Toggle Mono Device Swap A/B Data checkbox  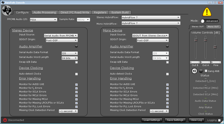click(x=167, y=62)
